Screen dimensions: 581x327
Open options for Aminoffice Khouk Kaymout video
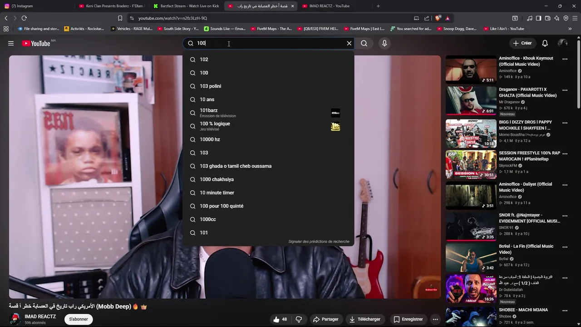[565, 59]
